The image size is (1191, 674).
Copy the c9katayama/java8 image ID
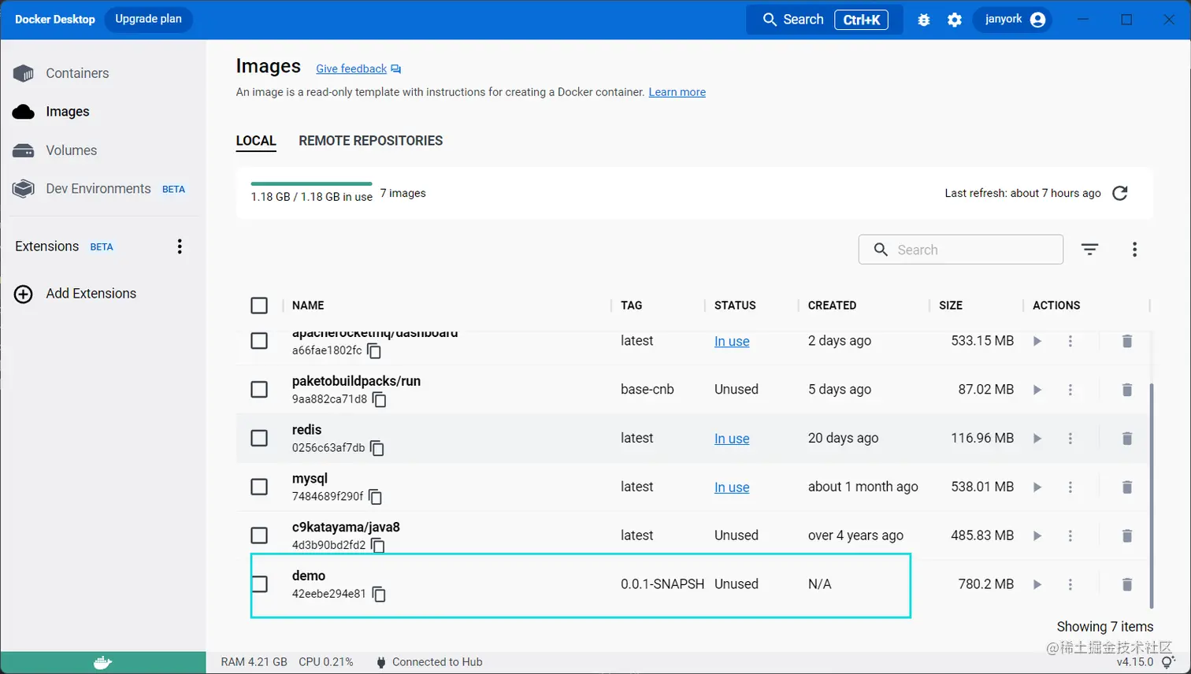pyautogui.click(x=378, y=546)
